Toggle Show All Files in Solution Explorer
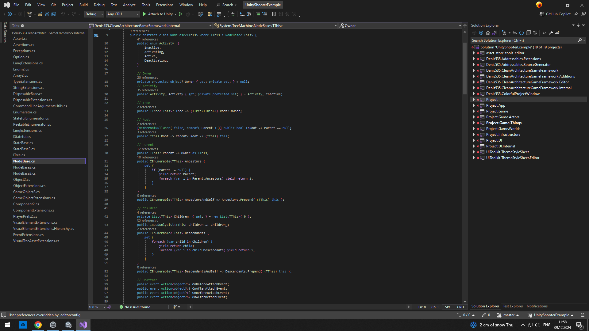 coord(535,33)
